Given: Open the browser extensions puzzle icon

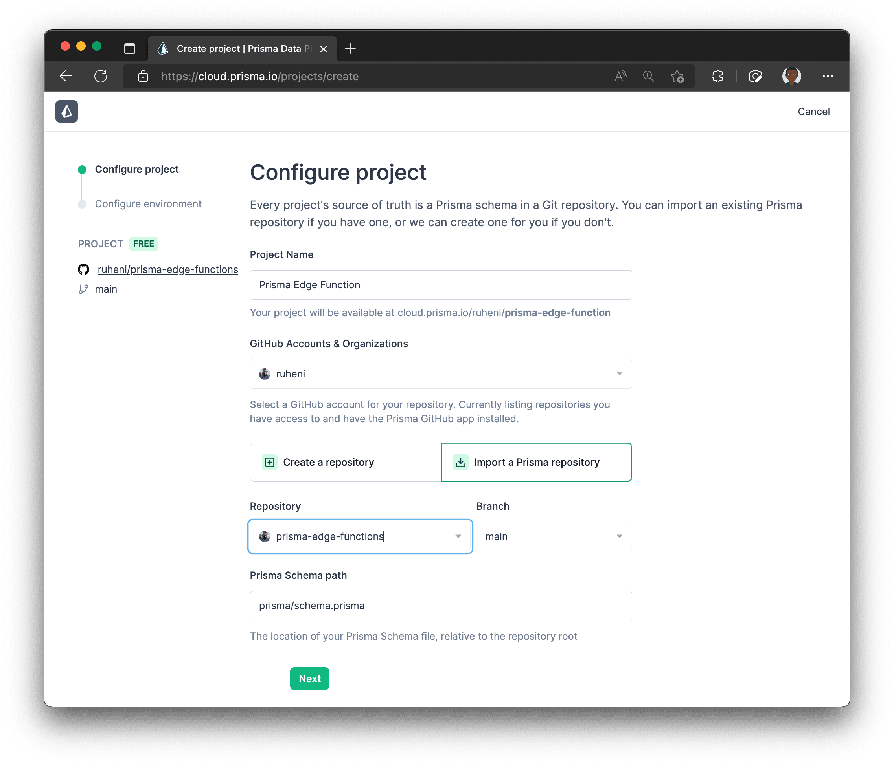Looking at the screenshot, I should [717, 76].
